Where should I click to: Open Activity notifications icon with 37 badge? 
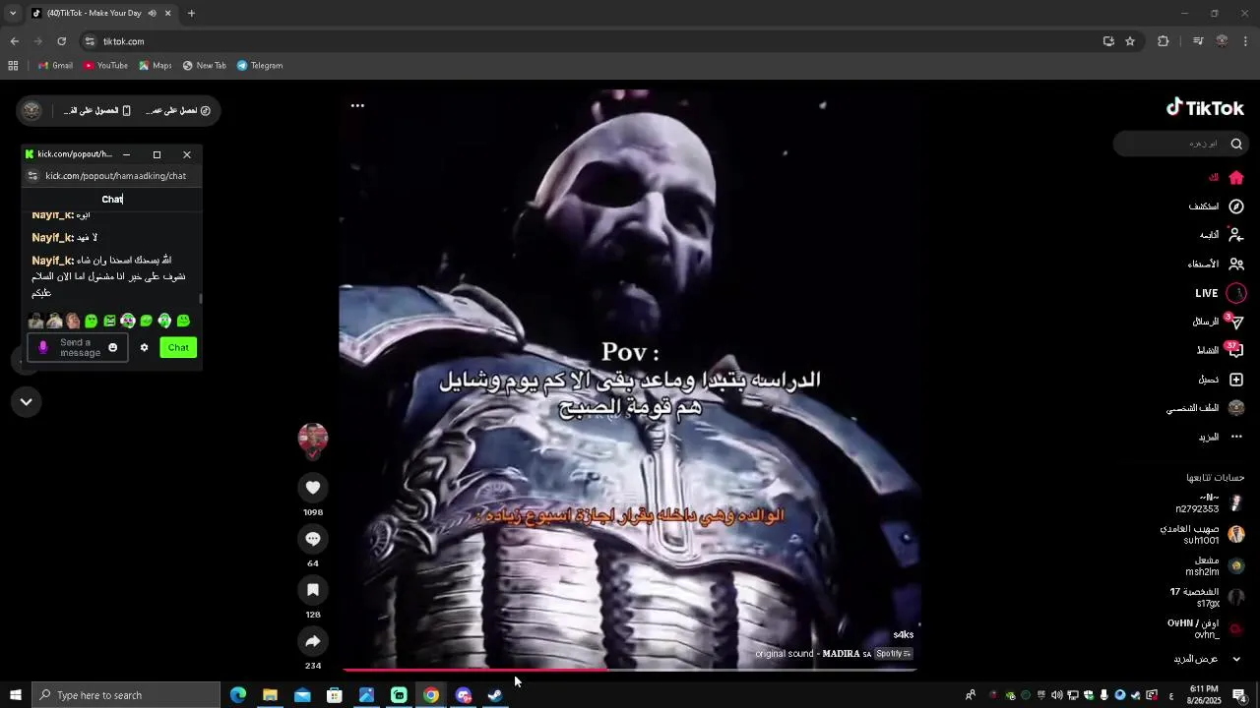click(x=1235, y=350)
